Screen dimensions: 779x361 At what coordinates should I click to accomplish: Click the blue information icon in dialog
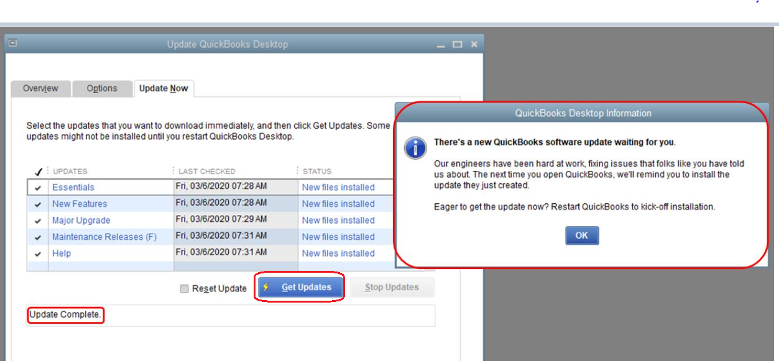coord(415,148)
